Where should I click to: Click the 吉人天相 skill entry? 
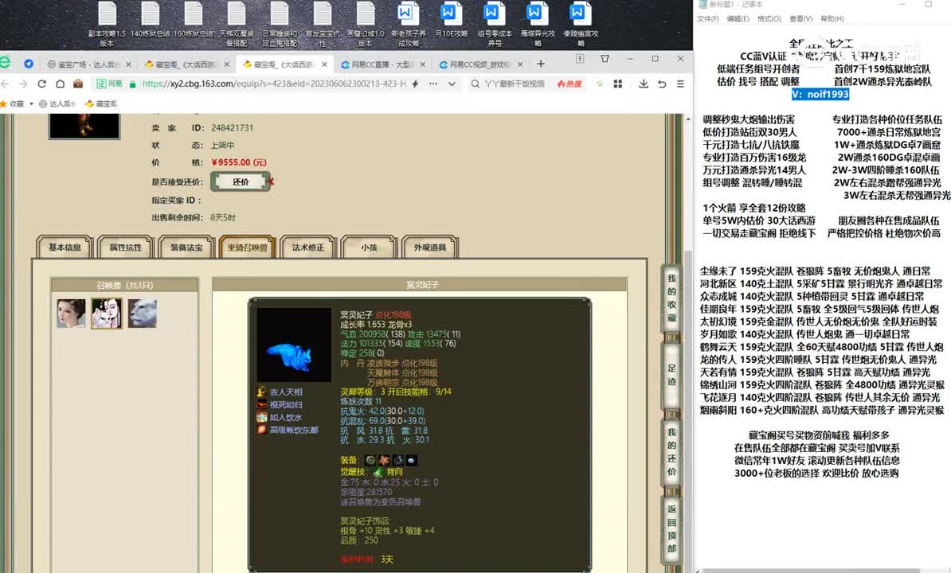(280, 392)
